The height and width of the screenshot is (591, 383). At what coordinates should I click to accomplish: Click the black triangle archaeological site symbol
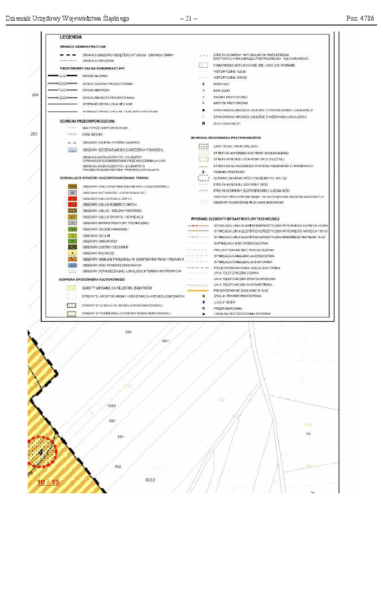204,110
